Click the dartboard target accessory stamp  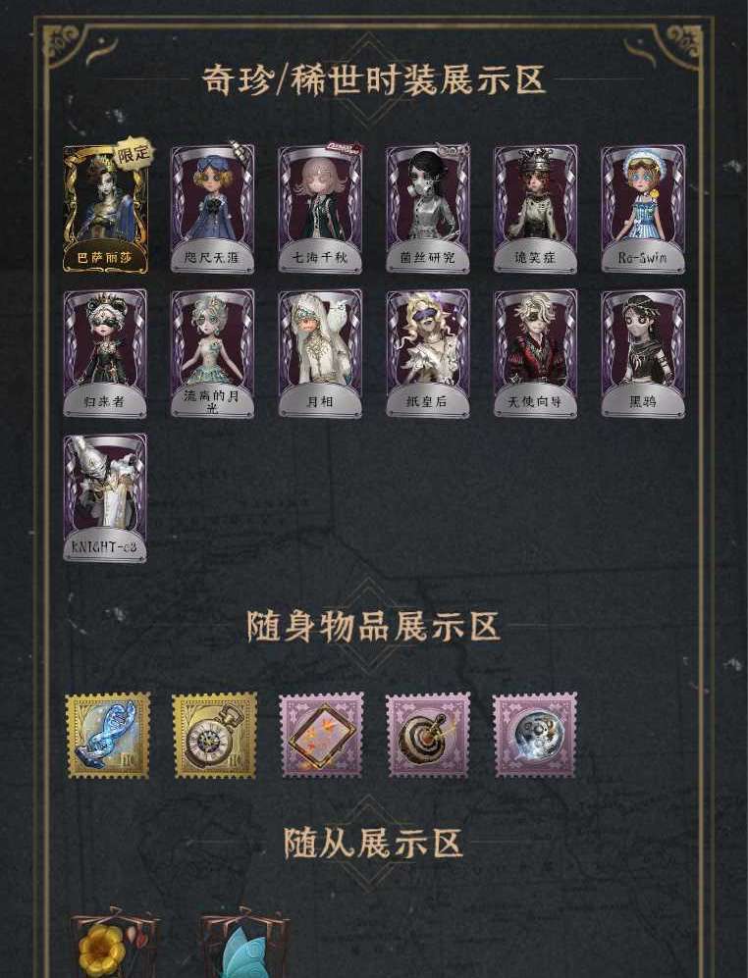pos(428,736)
